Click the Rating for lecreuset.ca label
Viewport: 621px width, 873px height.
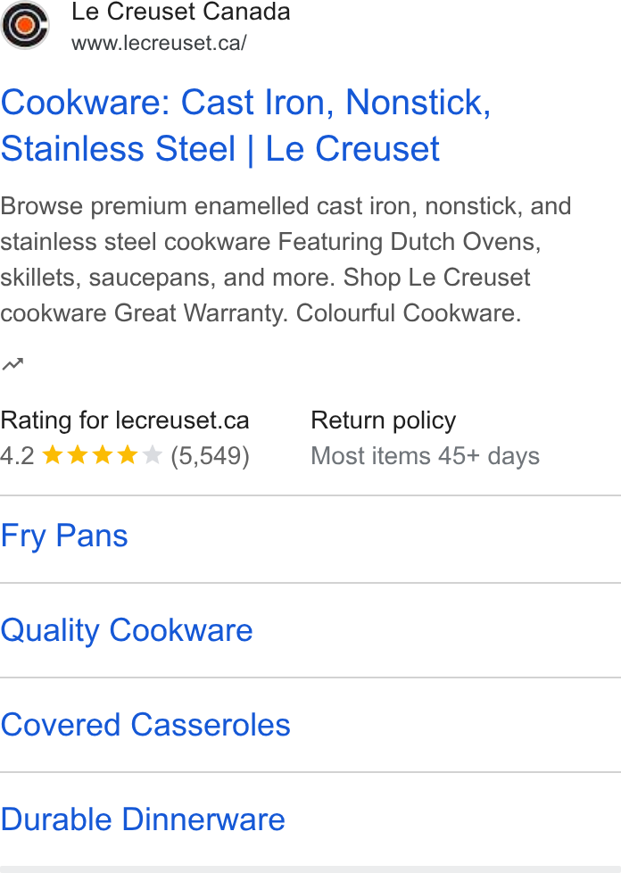(125, 420)
